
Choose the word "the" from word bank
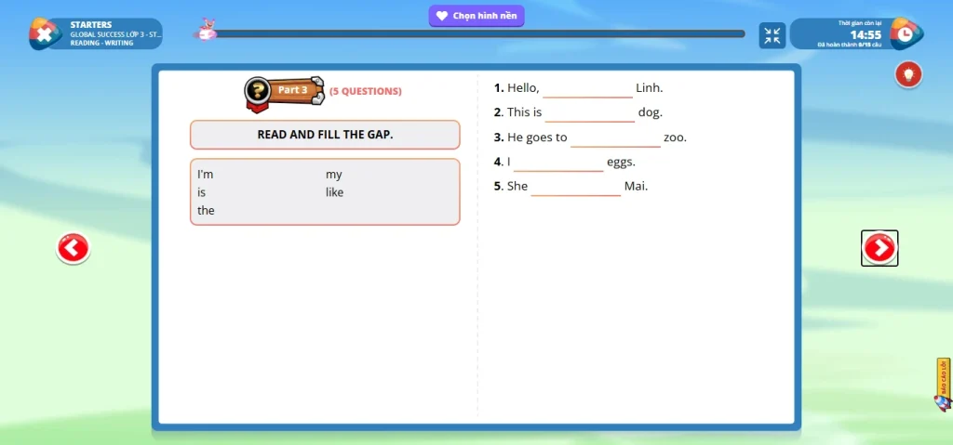coord(206,211)
